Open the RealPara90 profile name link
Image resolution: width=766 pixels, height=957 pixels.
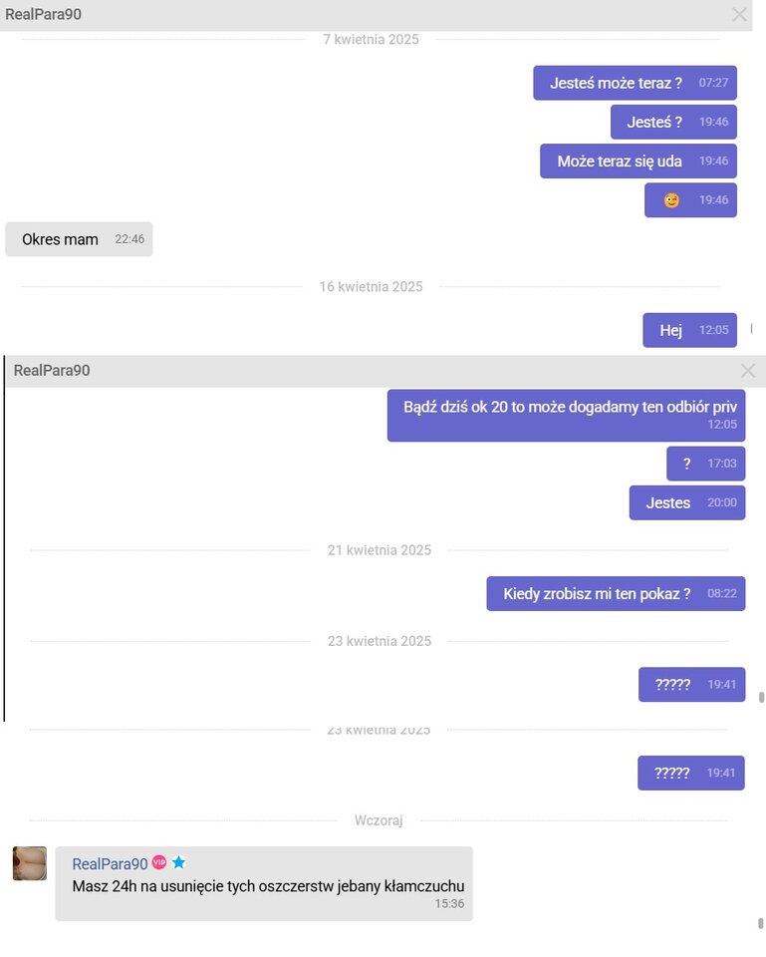(x=110, y=863)
